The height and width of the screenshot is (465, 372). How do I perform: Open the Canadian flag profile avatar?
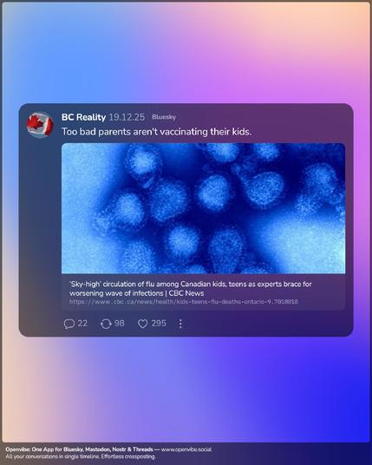coord(40,125)
